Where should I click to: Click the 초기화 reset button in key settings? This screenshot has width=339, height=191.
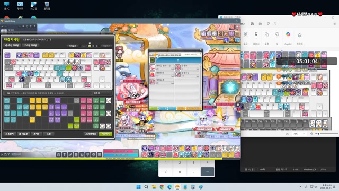click(37, 134)
